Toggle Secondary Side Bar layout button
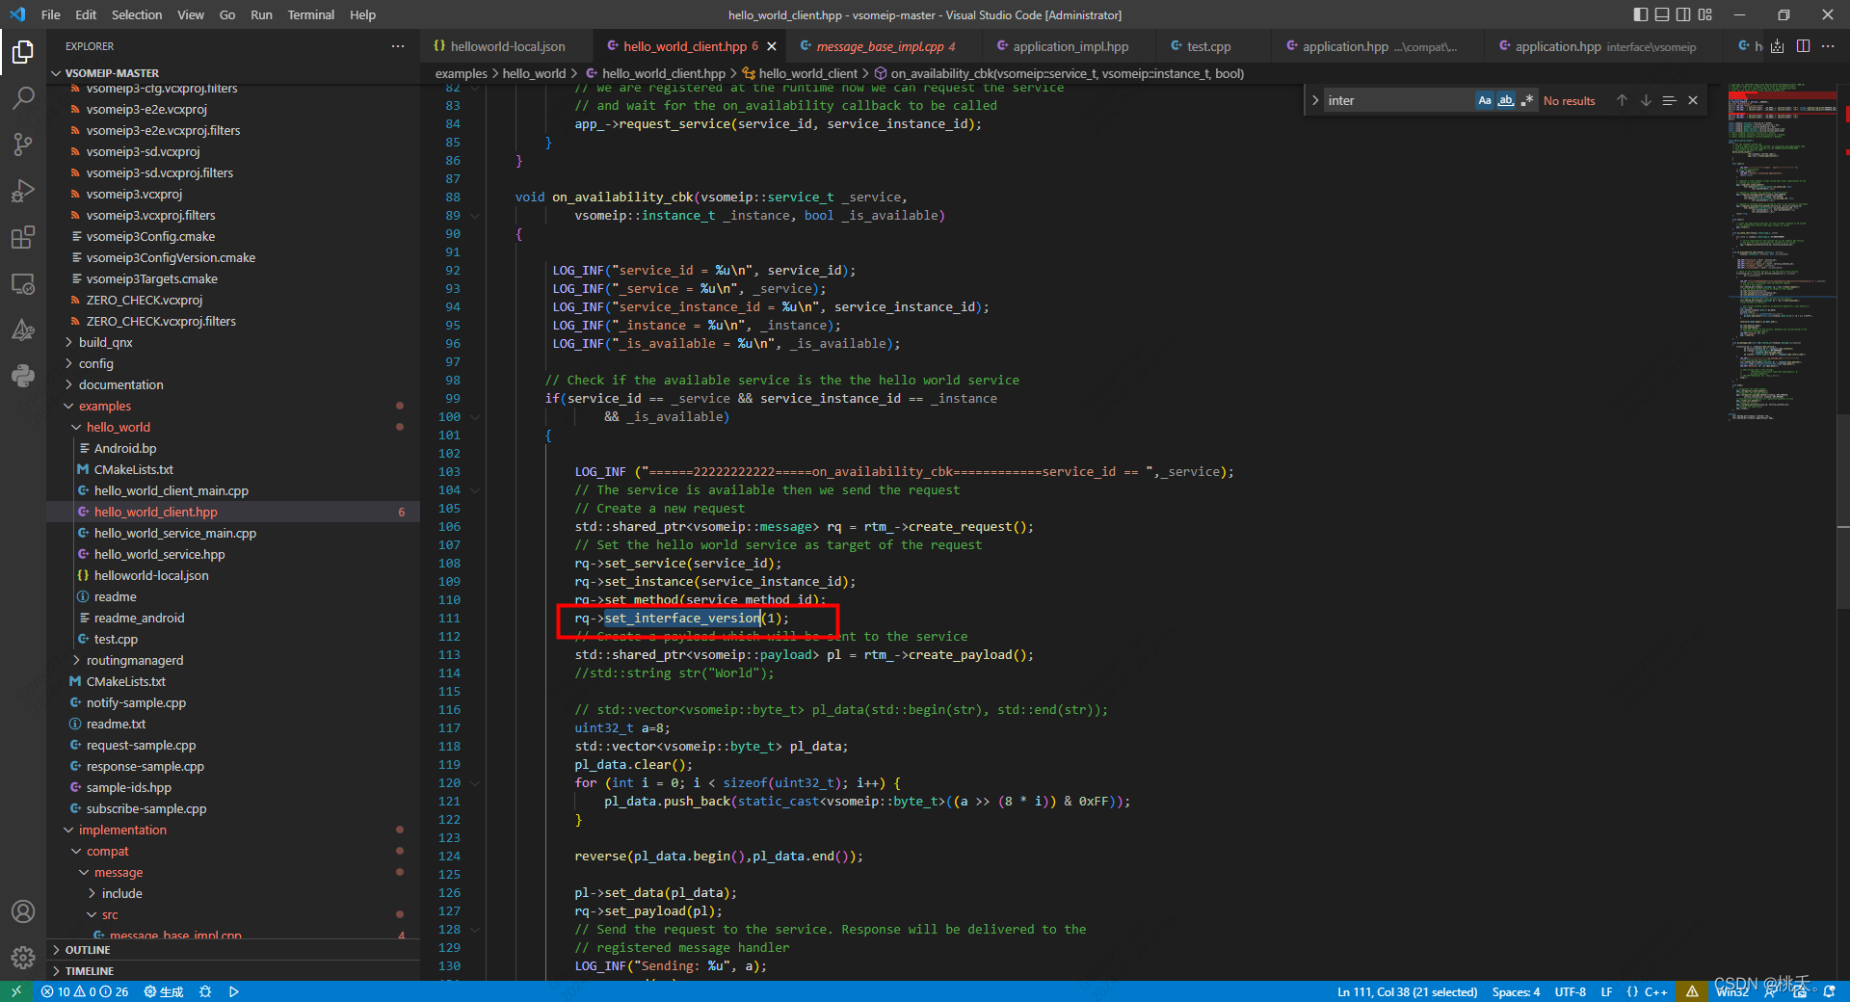 (1683, 14)
